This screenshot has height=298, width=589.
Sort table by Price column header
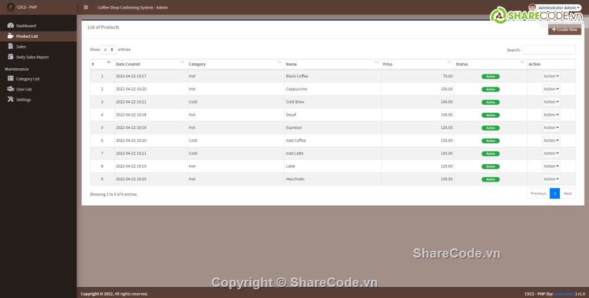point(417,64)
